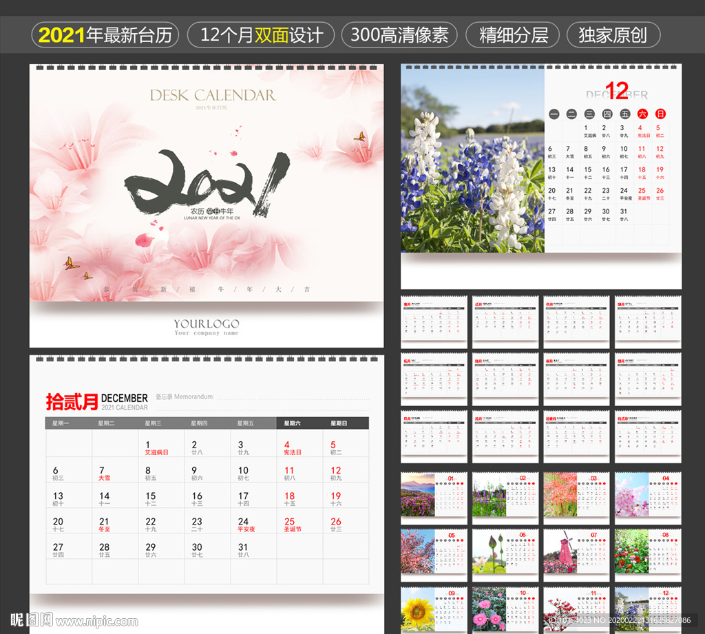Open the small 拾壹月 month grid thumbnail
Viewport: 705px width, 634px height.
576,436
